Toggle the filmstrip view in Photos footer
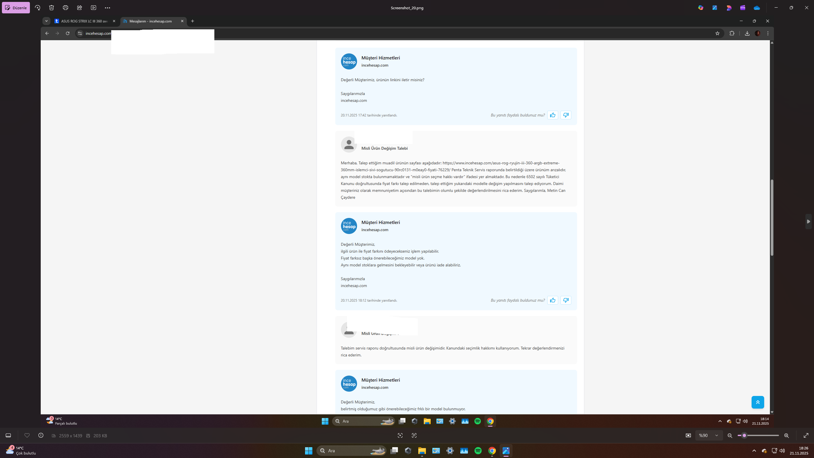 [x=8, y=435]
